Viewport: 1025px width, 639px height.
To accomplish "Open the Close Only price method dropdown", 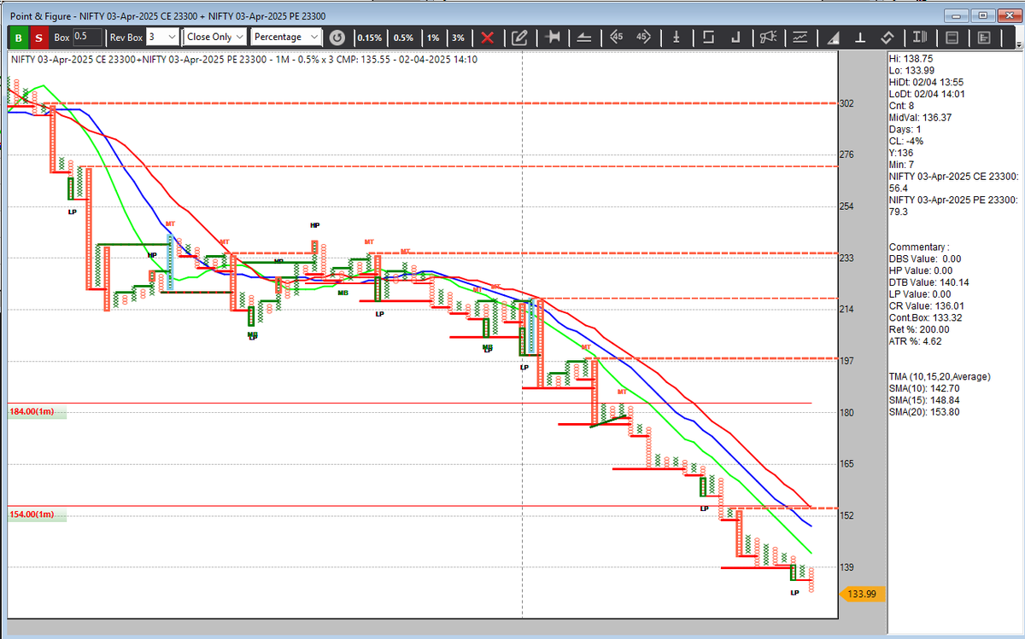I will (216, 37).
